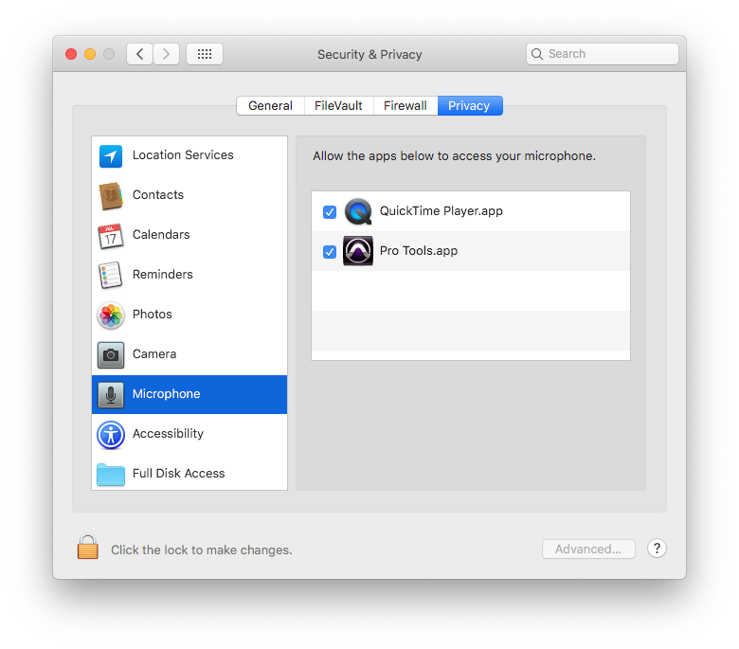This screenshot has width=739, height=649.
Task: Click the Pro Tools.app name text
Action: pos(419,251)
